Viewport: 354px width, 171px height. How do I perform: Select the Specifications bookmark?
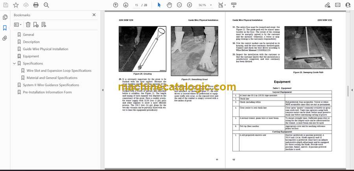[33, 63]
